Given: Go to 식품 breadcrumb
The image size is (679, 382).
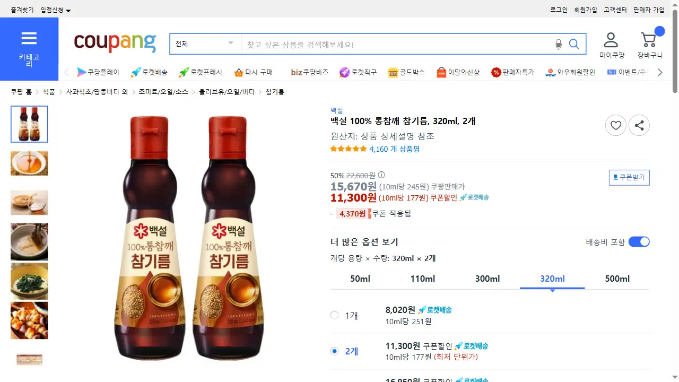Looking at the screenshot, I should click(x=49, y=92).
